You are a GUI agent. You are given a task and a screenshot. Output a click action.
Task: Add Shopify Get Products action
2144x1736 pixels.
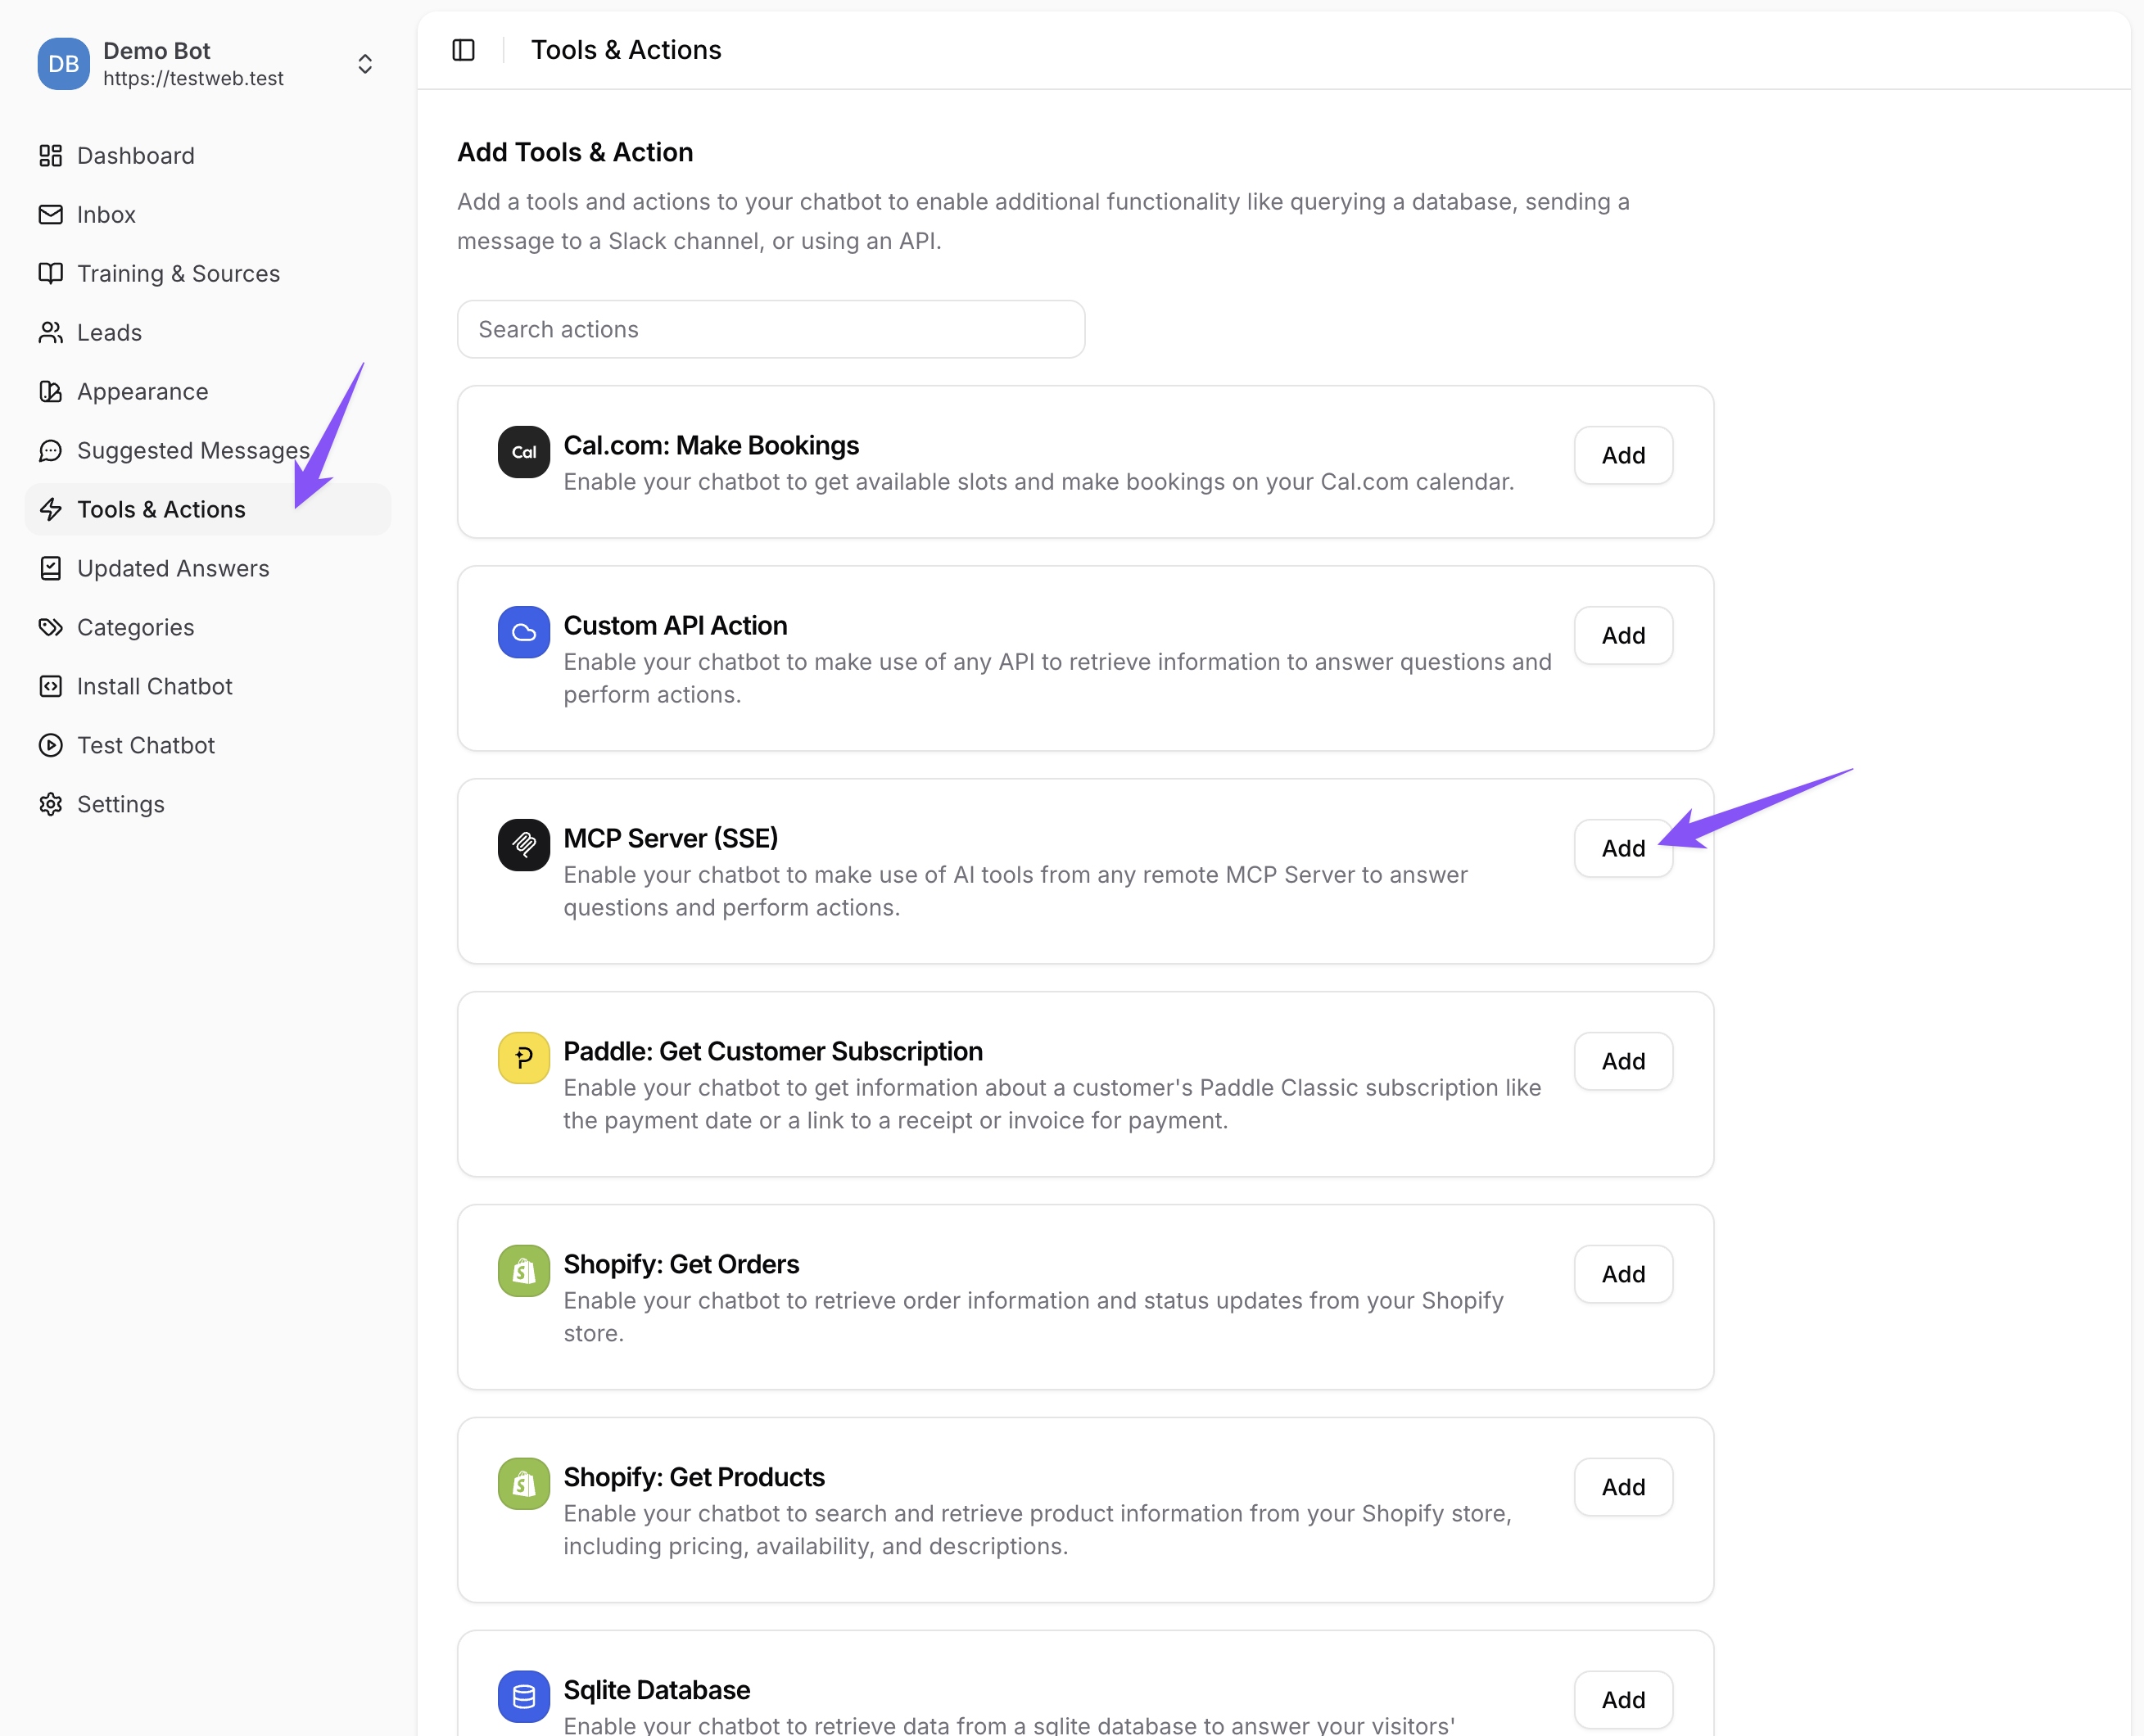coord(1622,1487)
